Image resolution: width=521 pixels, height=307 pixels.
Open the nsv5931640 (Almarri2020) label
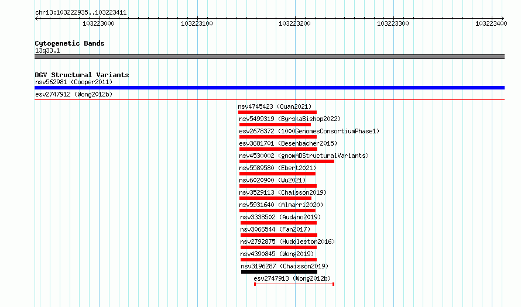pyautogui.click(x=281, y=205)
